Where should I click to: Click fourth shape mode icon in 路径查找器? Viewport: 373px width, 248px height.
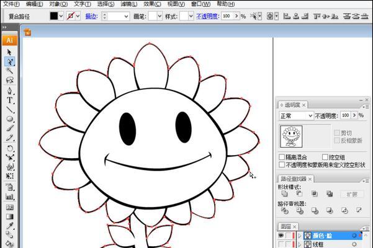330,193
